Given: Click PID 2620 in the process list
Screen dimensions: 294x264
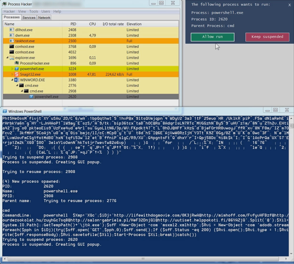Looking at the screenshot, I should point(72,97).
